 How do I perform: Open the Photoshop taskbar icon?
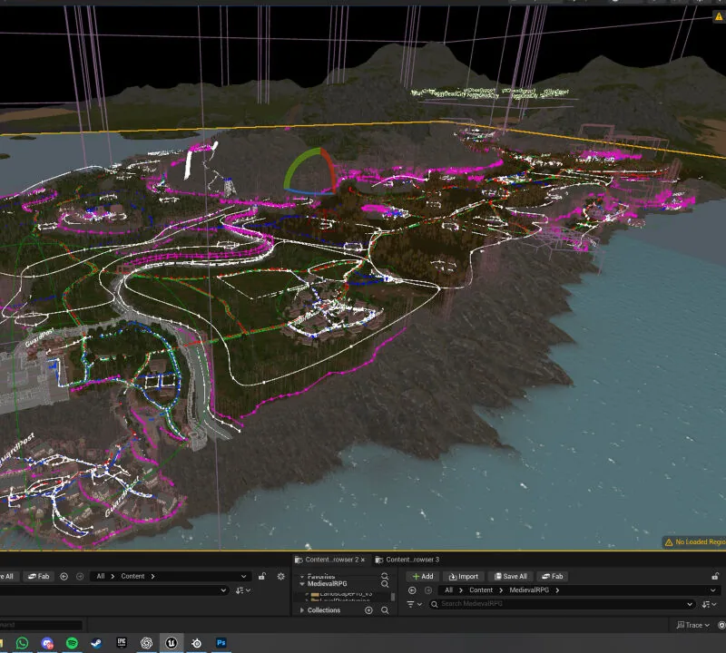pos(221,643)
